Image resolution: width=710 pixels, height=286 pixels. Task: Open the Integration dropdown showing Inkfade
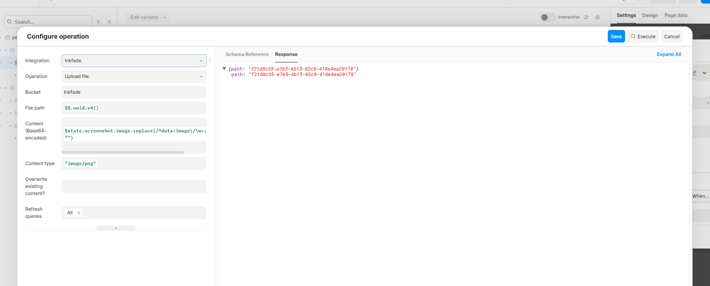pyautogui.click(x=134, y=61)
